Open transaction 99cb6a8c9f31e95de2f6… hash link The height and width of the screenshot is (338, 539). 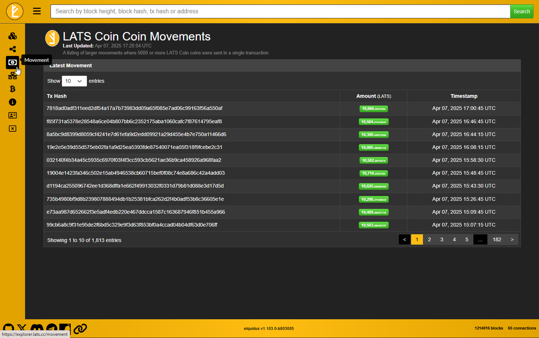pos(132,225)
